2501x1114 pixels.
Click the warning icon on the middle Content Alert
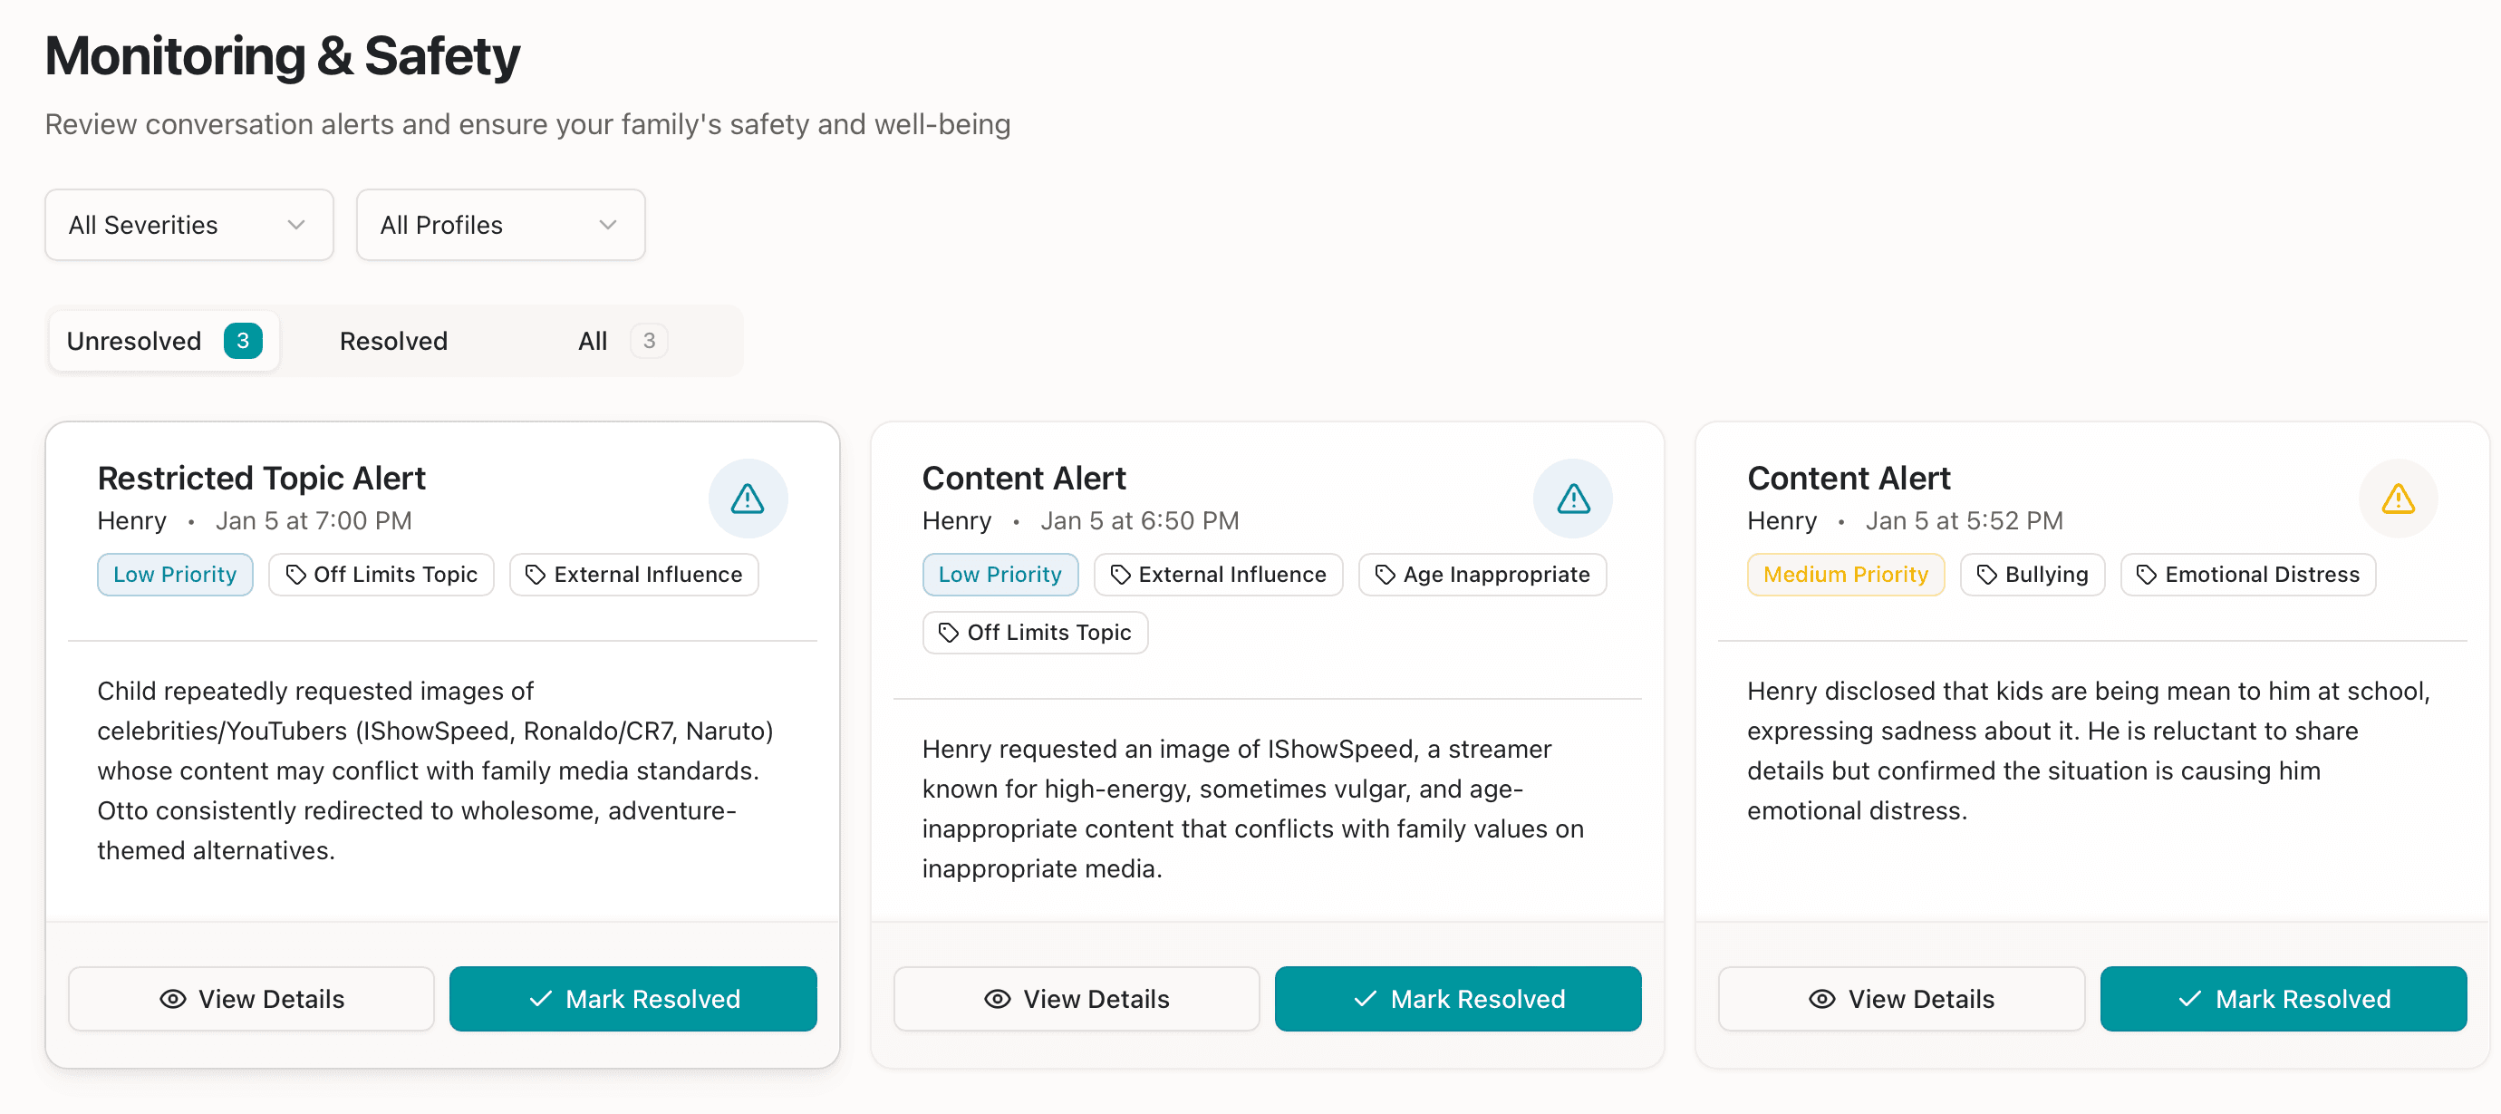coord(1573,499)
